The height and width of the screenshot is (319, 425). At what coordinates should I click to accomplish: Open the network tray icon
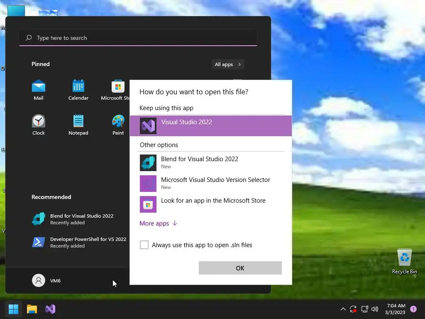click(x=364, y=309)
